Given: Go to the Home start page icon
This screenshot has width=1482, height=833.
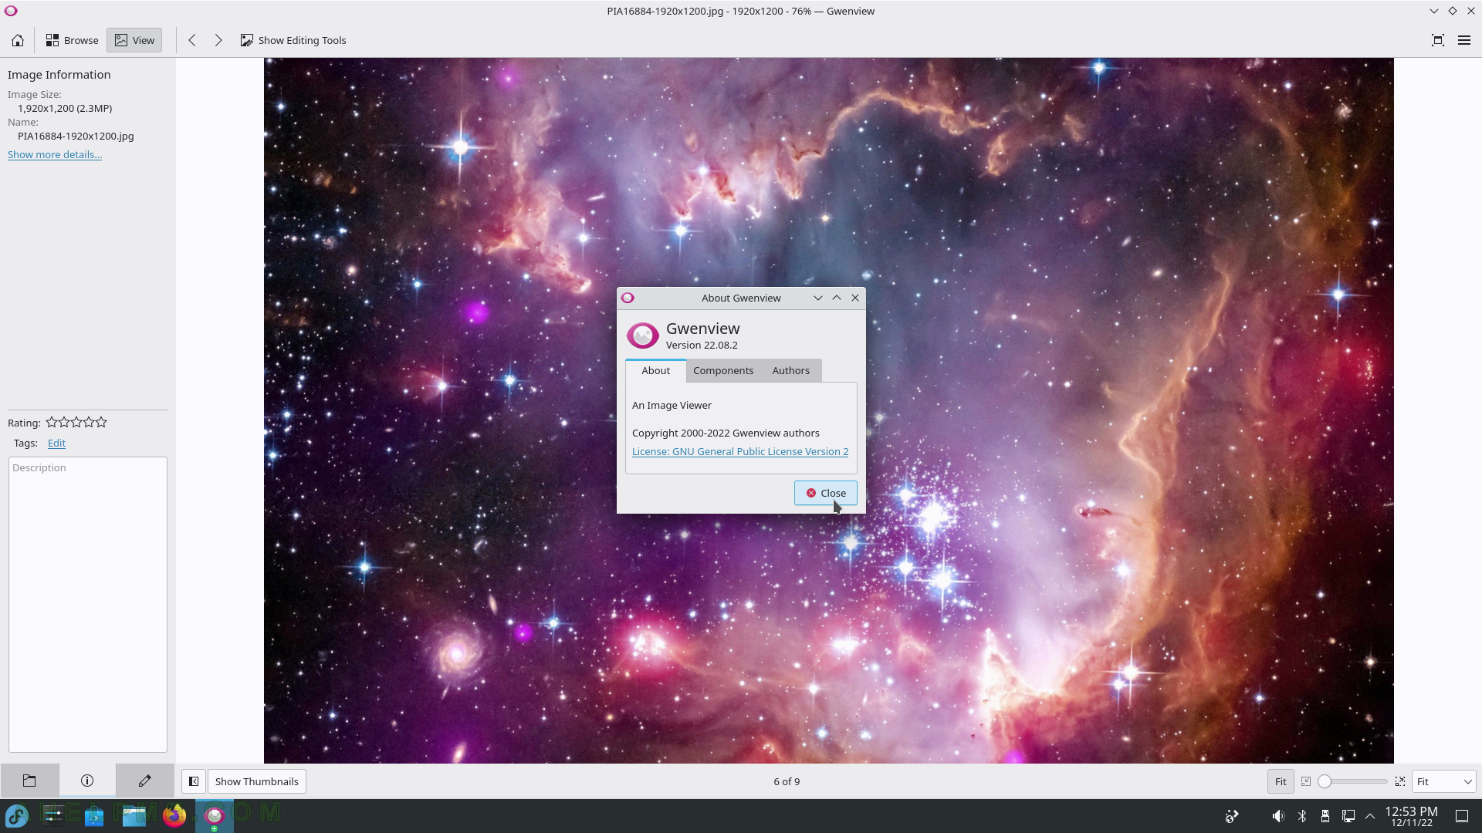Looking at the screenshot, I should [18, 40].
